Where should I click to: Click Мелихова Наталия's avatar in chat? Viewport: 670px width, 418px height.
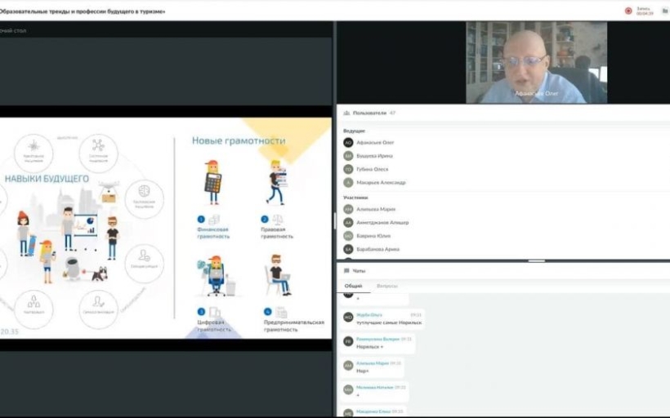click(348, 389)
